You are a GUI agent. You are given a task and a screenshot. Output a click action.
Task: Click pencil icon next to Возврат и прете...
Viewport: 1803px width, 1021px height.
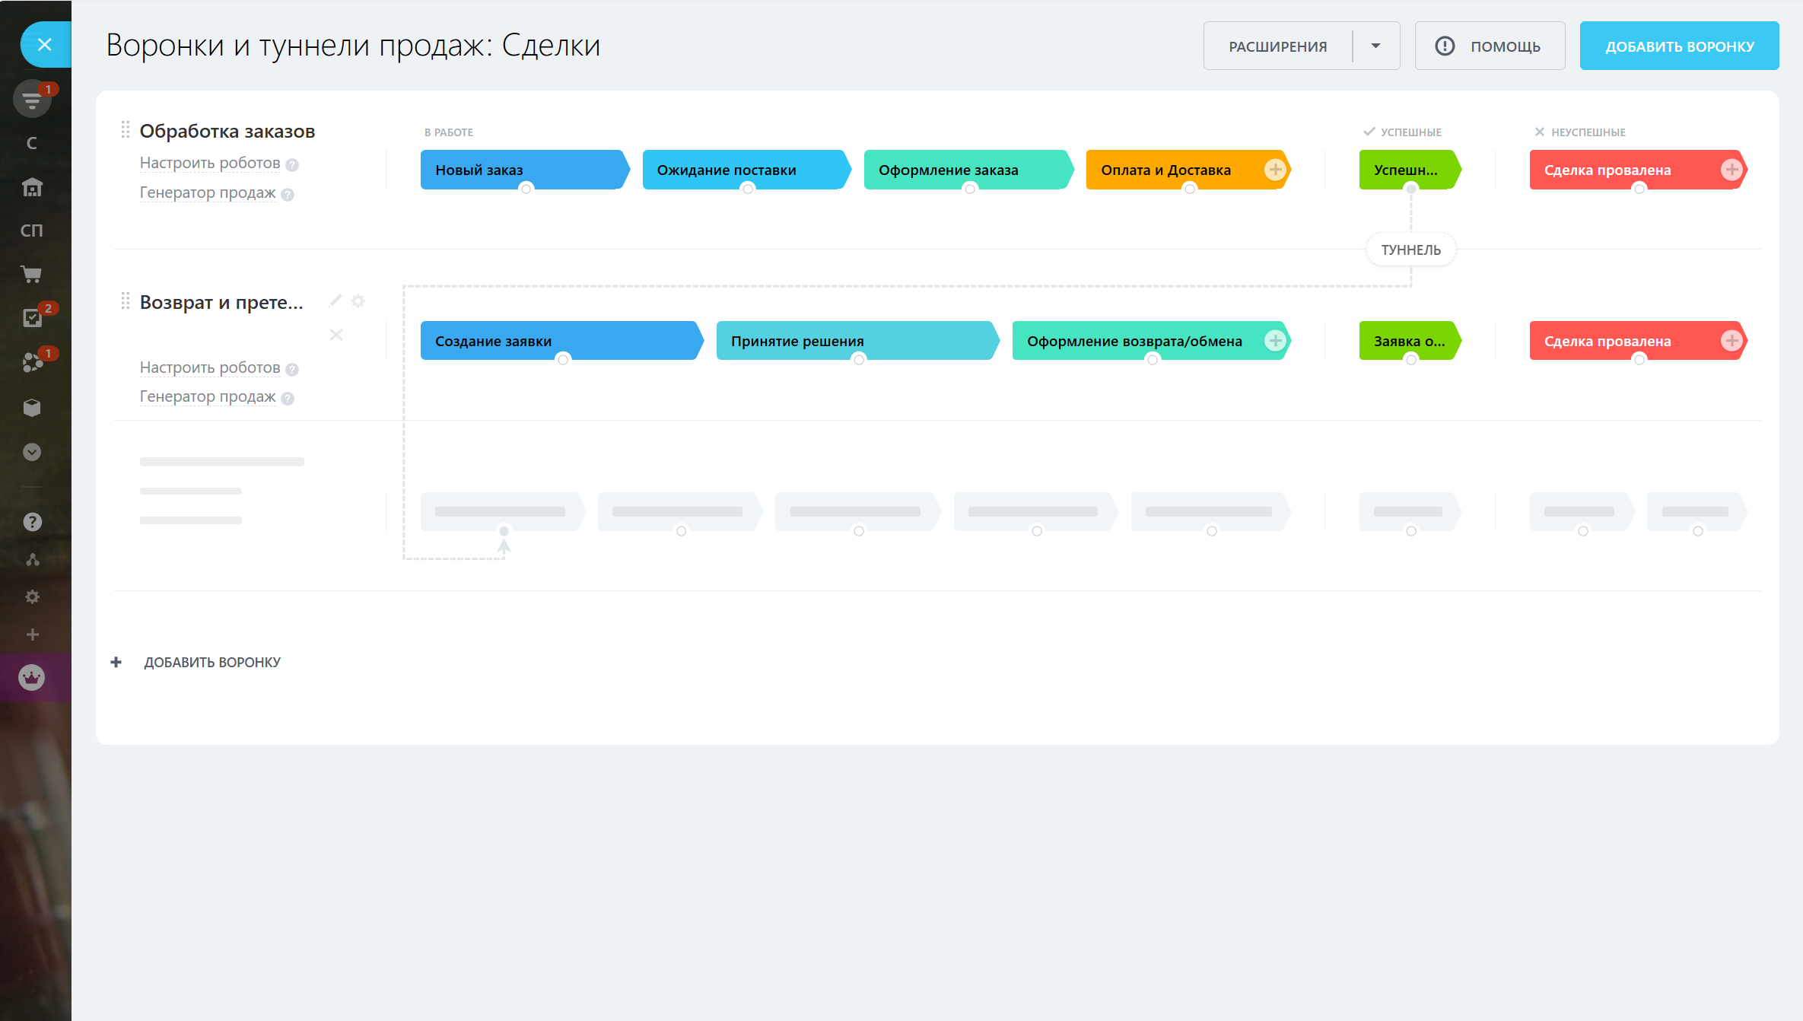pos(335,301)
